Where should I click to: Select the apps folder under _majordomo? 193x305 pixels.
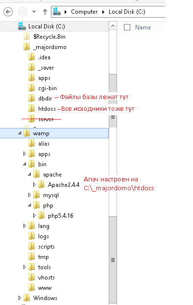[x=44, y=78]
